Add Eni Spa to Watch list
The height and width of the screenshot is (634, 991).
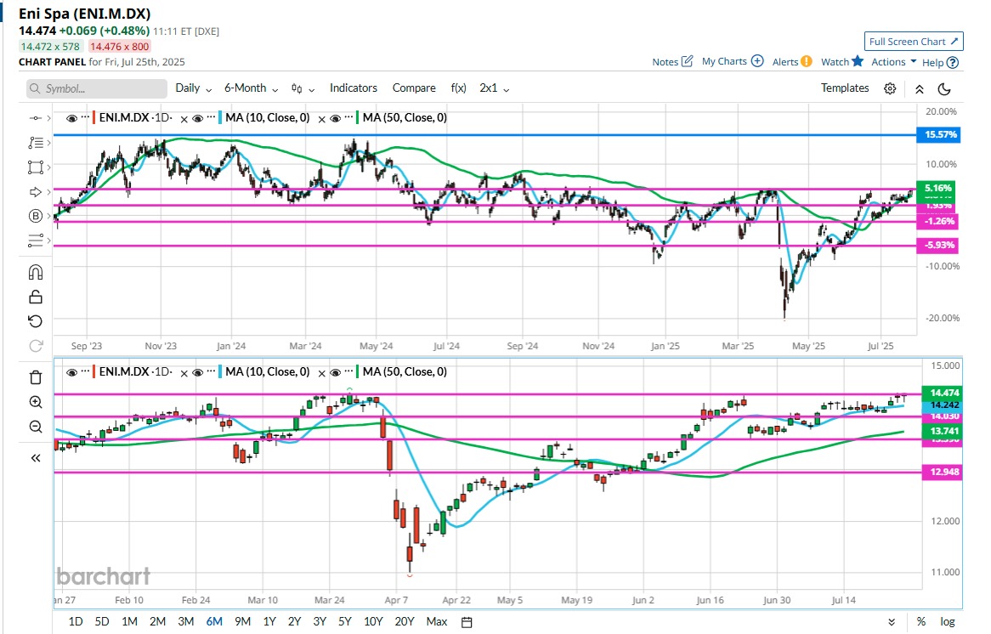(842, 61)
